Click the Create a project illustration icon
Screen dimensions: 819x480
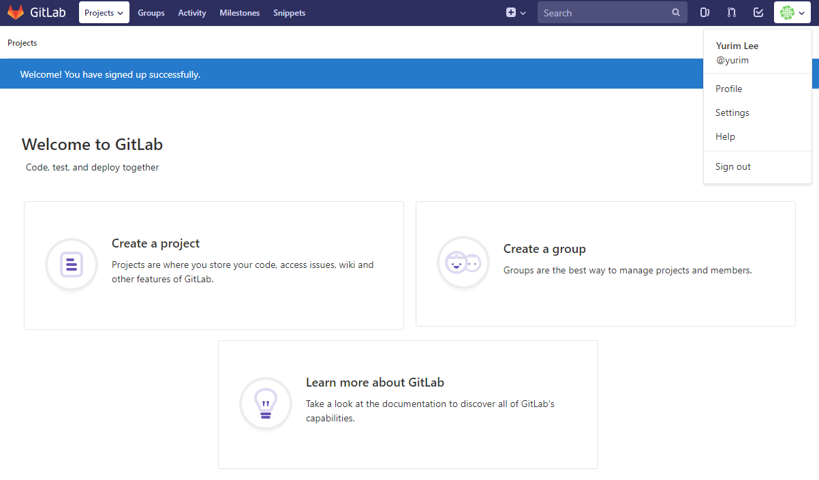click(72, 265)
